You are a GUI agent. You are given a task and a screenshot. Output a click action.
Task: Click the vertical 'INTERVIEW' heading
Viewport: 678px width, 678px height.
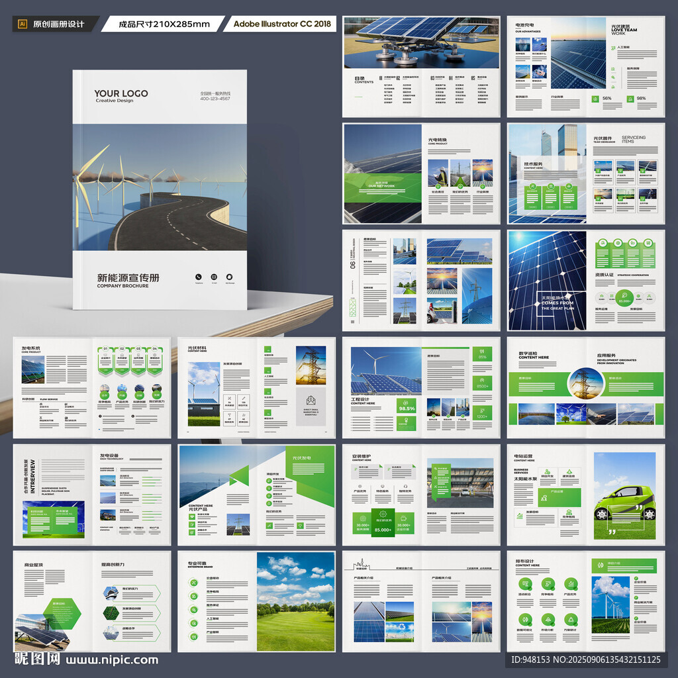[33, 477]
